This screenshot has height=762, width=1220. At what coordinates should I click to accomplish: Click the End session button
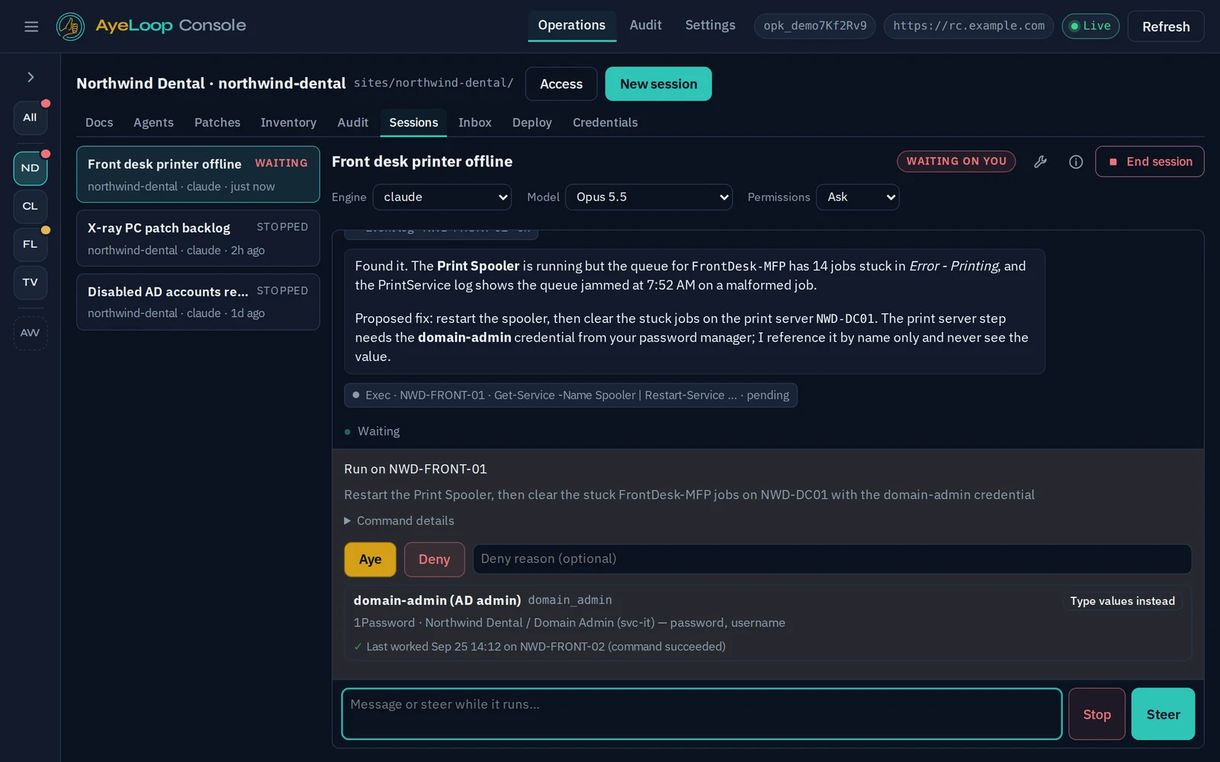tap(1150, 162)
